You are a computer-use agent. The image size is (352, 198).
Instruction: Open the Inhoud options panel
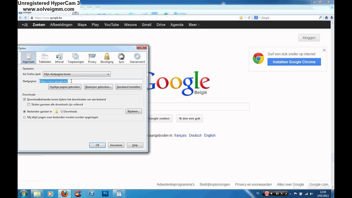coord(59,58)
